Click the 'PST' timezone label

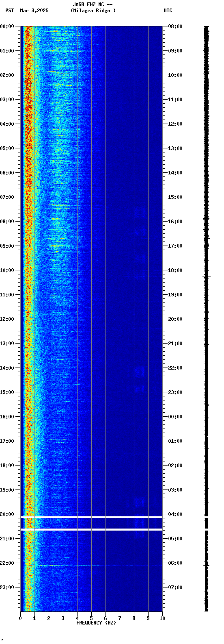tap(9, 11)
